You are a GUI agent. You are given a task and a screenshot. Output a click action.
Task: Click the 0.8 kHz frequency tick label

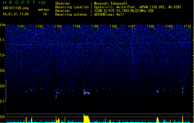tap(3, 86)
